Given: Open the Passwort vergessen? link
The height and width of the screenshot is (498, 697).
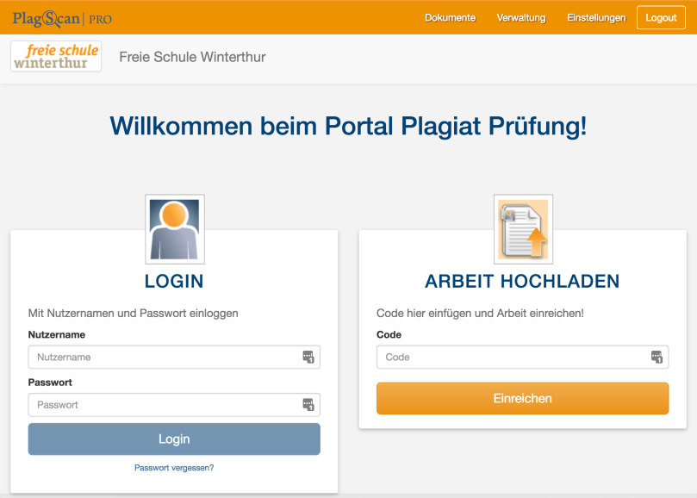Looking at the screenshot, I should point(174,468).
